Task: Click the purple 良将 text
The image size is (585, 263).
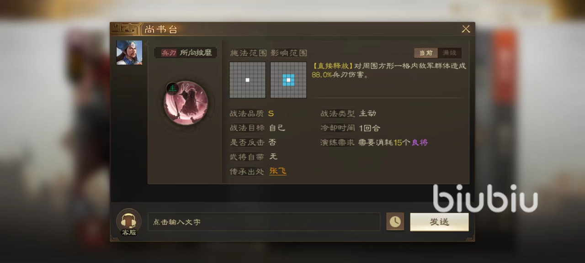Action: click(420, 142)
